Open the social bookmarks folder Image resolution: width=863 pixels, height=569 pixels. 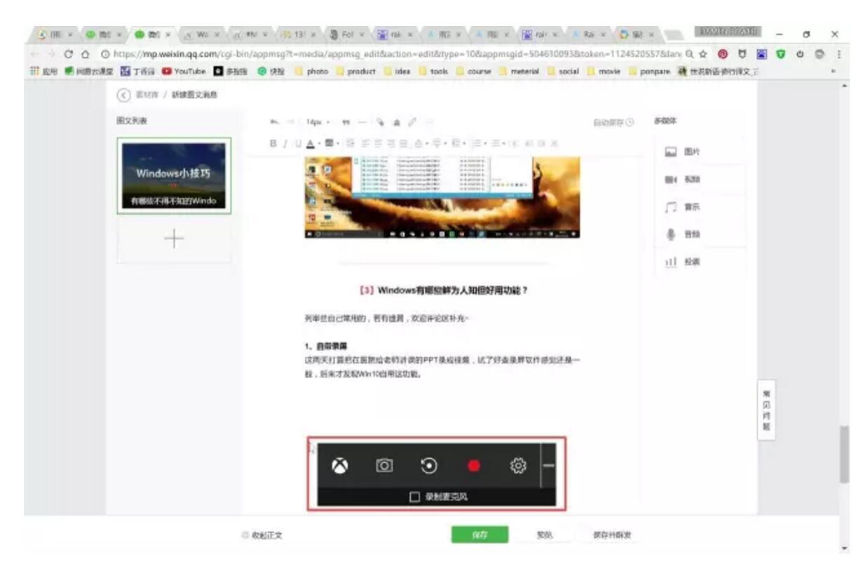(562, 72)
